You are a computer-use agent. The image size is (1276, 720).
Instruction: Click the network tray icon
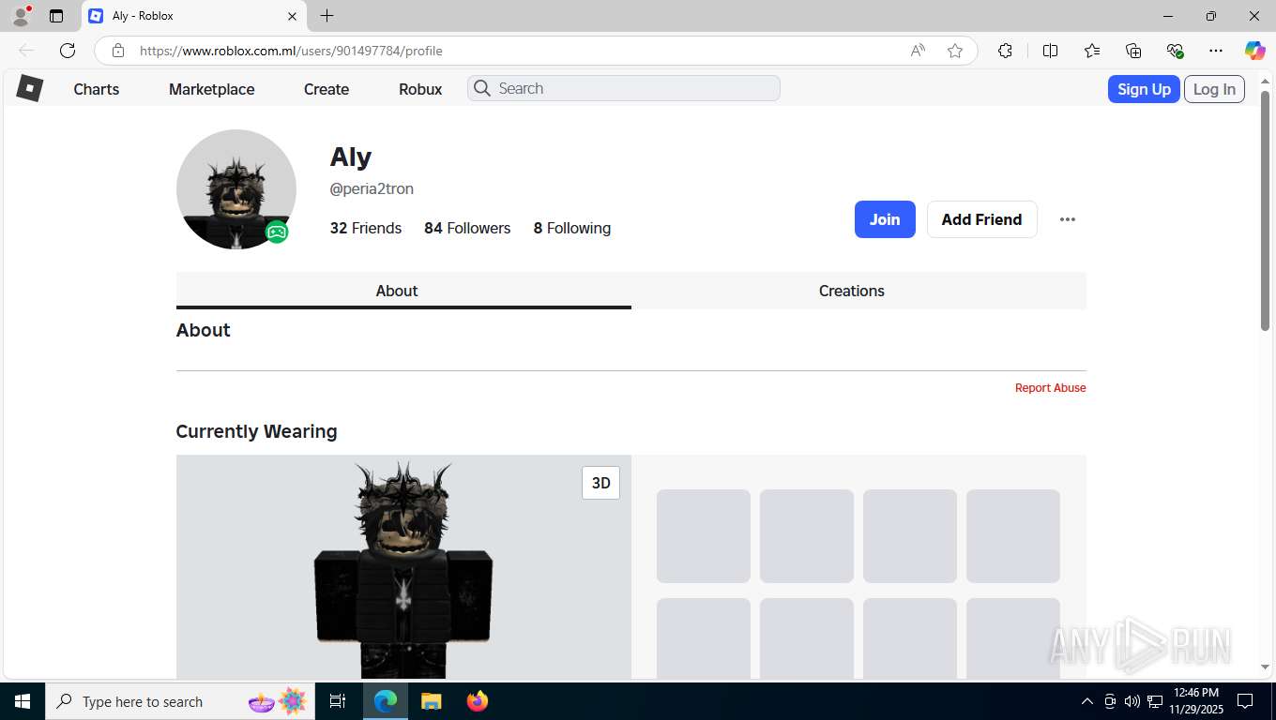tap(1154, 701)
